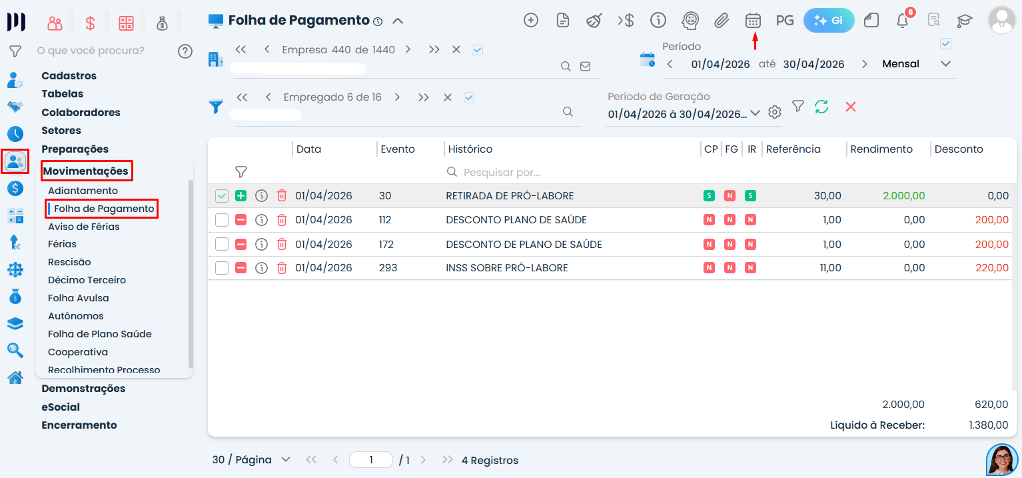Check the event 172 row checkbox
1022x478 pixels.
pos(222,244)
